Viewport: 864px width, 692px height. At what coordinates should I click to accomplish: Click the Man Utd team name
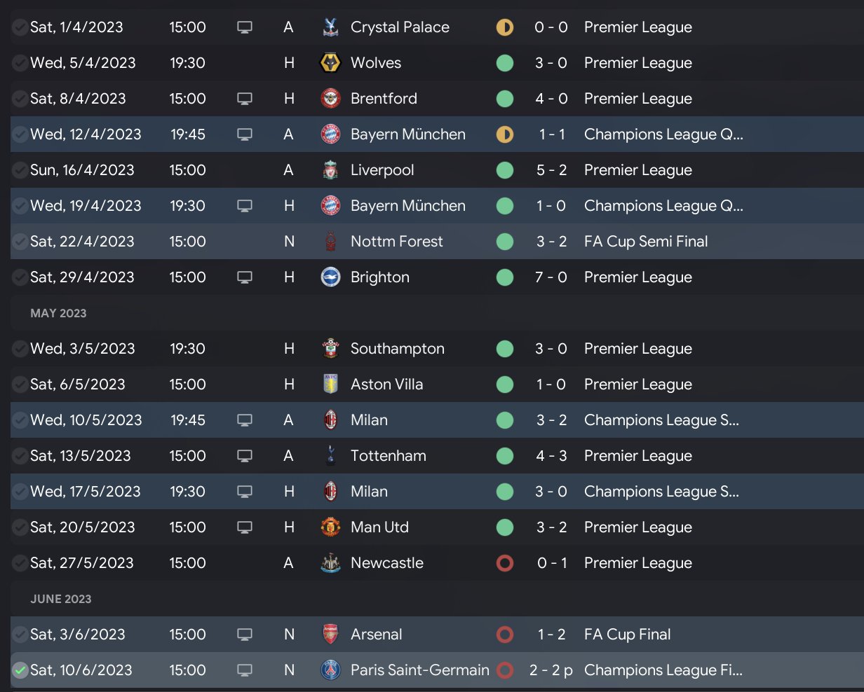coord(379,527)
